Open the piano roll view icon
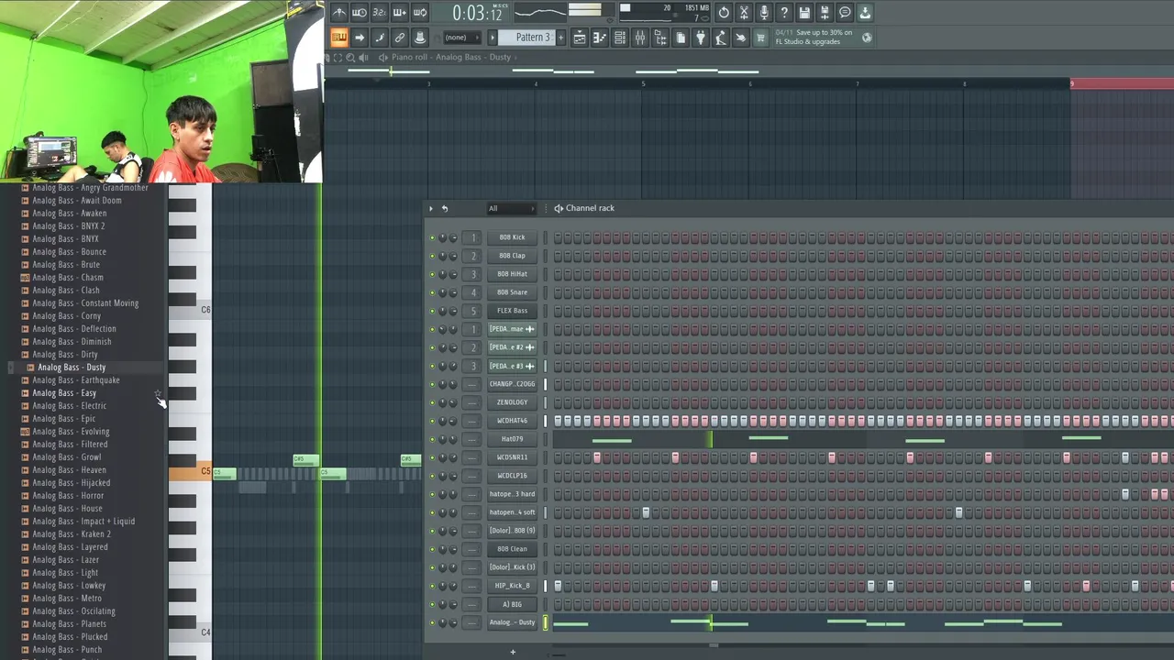This screenshot has height=660, width=1174. (x=600, y=38)
